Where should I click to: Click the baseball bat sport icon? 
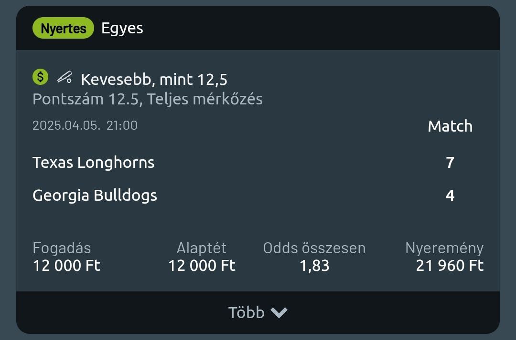pos(64,77)
